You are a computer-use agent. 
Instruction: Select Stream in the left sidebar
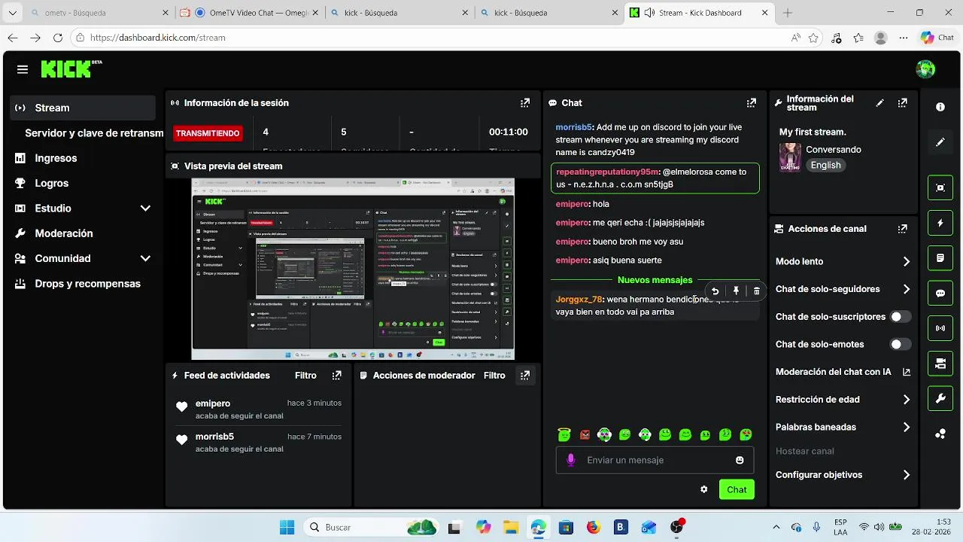pos(83,108)
